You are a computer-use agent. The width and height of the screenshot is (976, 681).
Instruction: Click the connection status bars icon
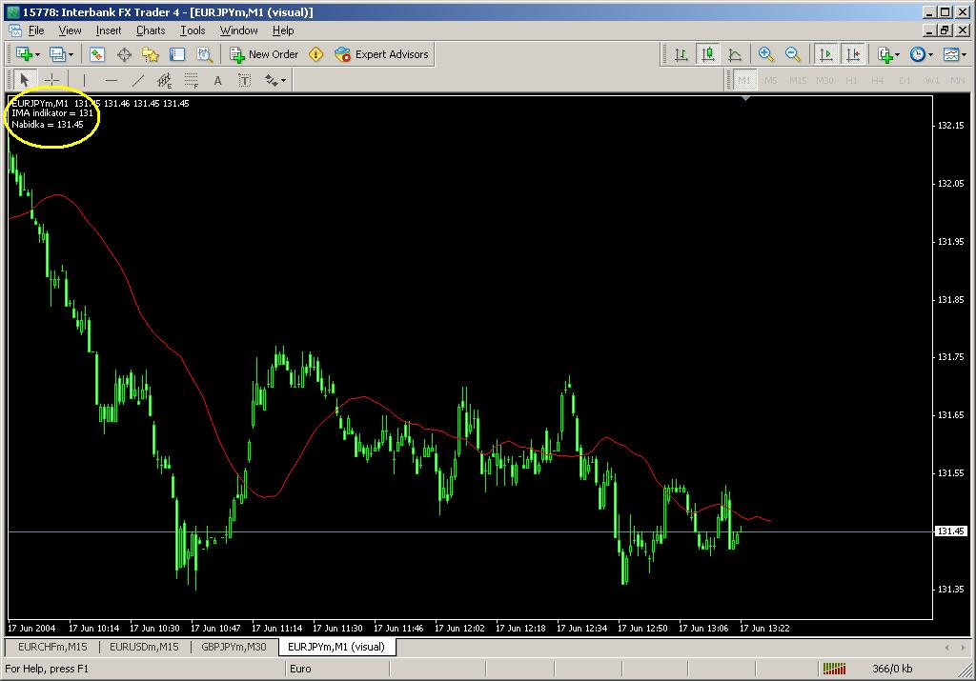tap(834, 669)
